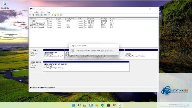The width and height of the screenshot is (192, 108).
Task: Click the Querying Shrink Space dialog title
Action: click(x=78, y=46)
